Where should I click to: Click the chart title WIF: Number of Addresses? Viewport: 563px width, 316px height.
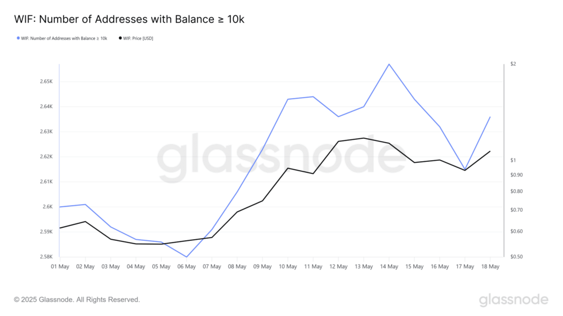pos(129,19)
